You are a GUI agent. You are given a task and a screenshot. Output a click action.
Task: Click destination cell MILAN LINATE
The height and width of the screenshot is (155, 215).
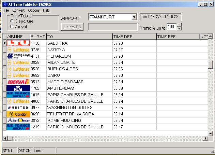pos(79,62)
